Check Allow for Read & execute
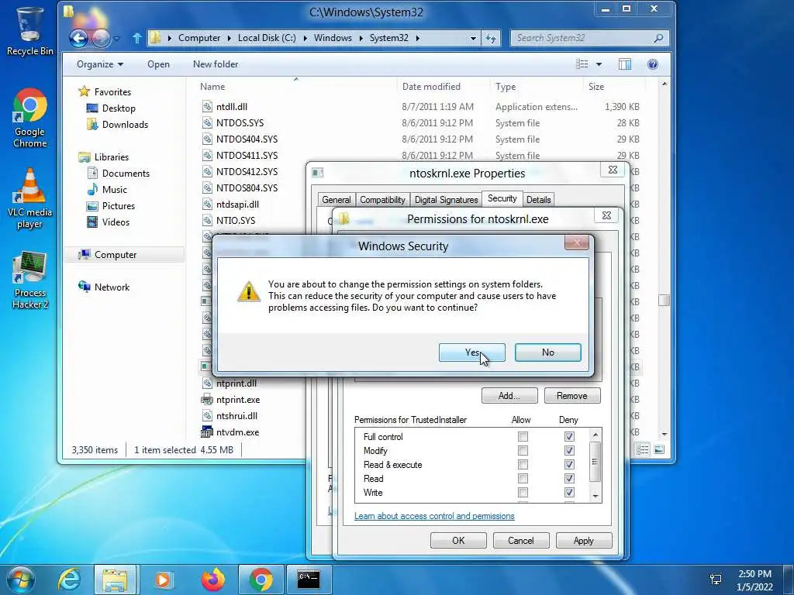Image resolution: width=794 pixels, height=595 pixels. point(523,465)
